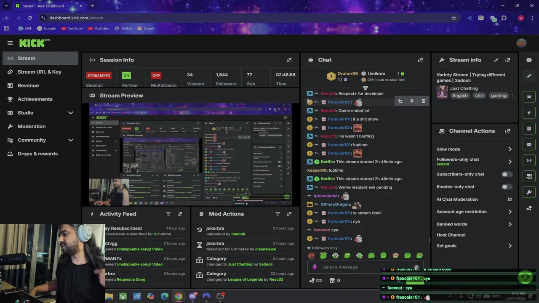Open AI Chat Moderation external link icon

510,199
